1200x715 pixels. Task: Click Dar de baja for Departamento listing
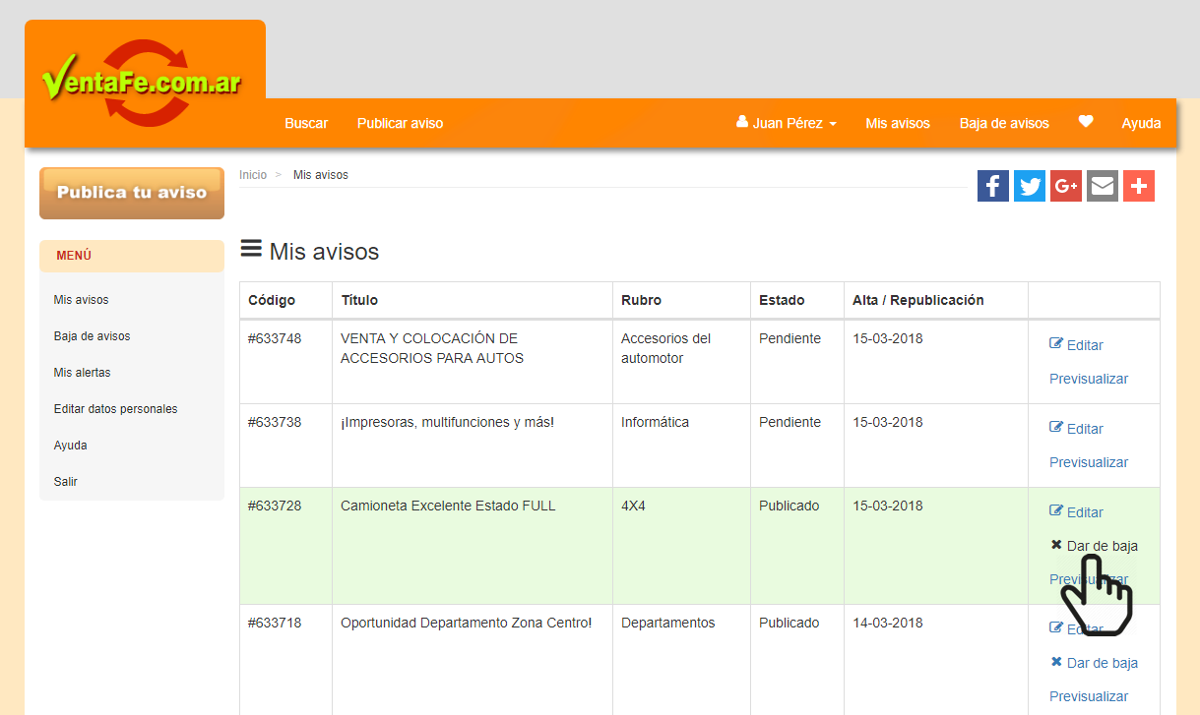click(x=1094, y=663)
